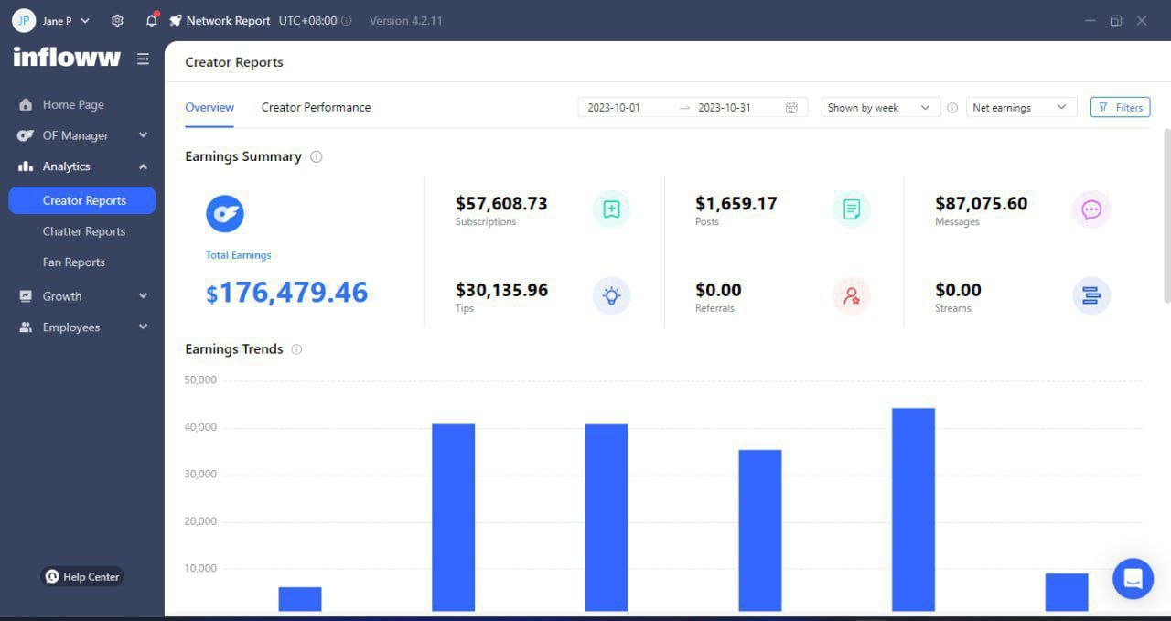Click the Messages chat bubble icon
This screenshot has width=1171, height=621.
tap(1090, 209)
